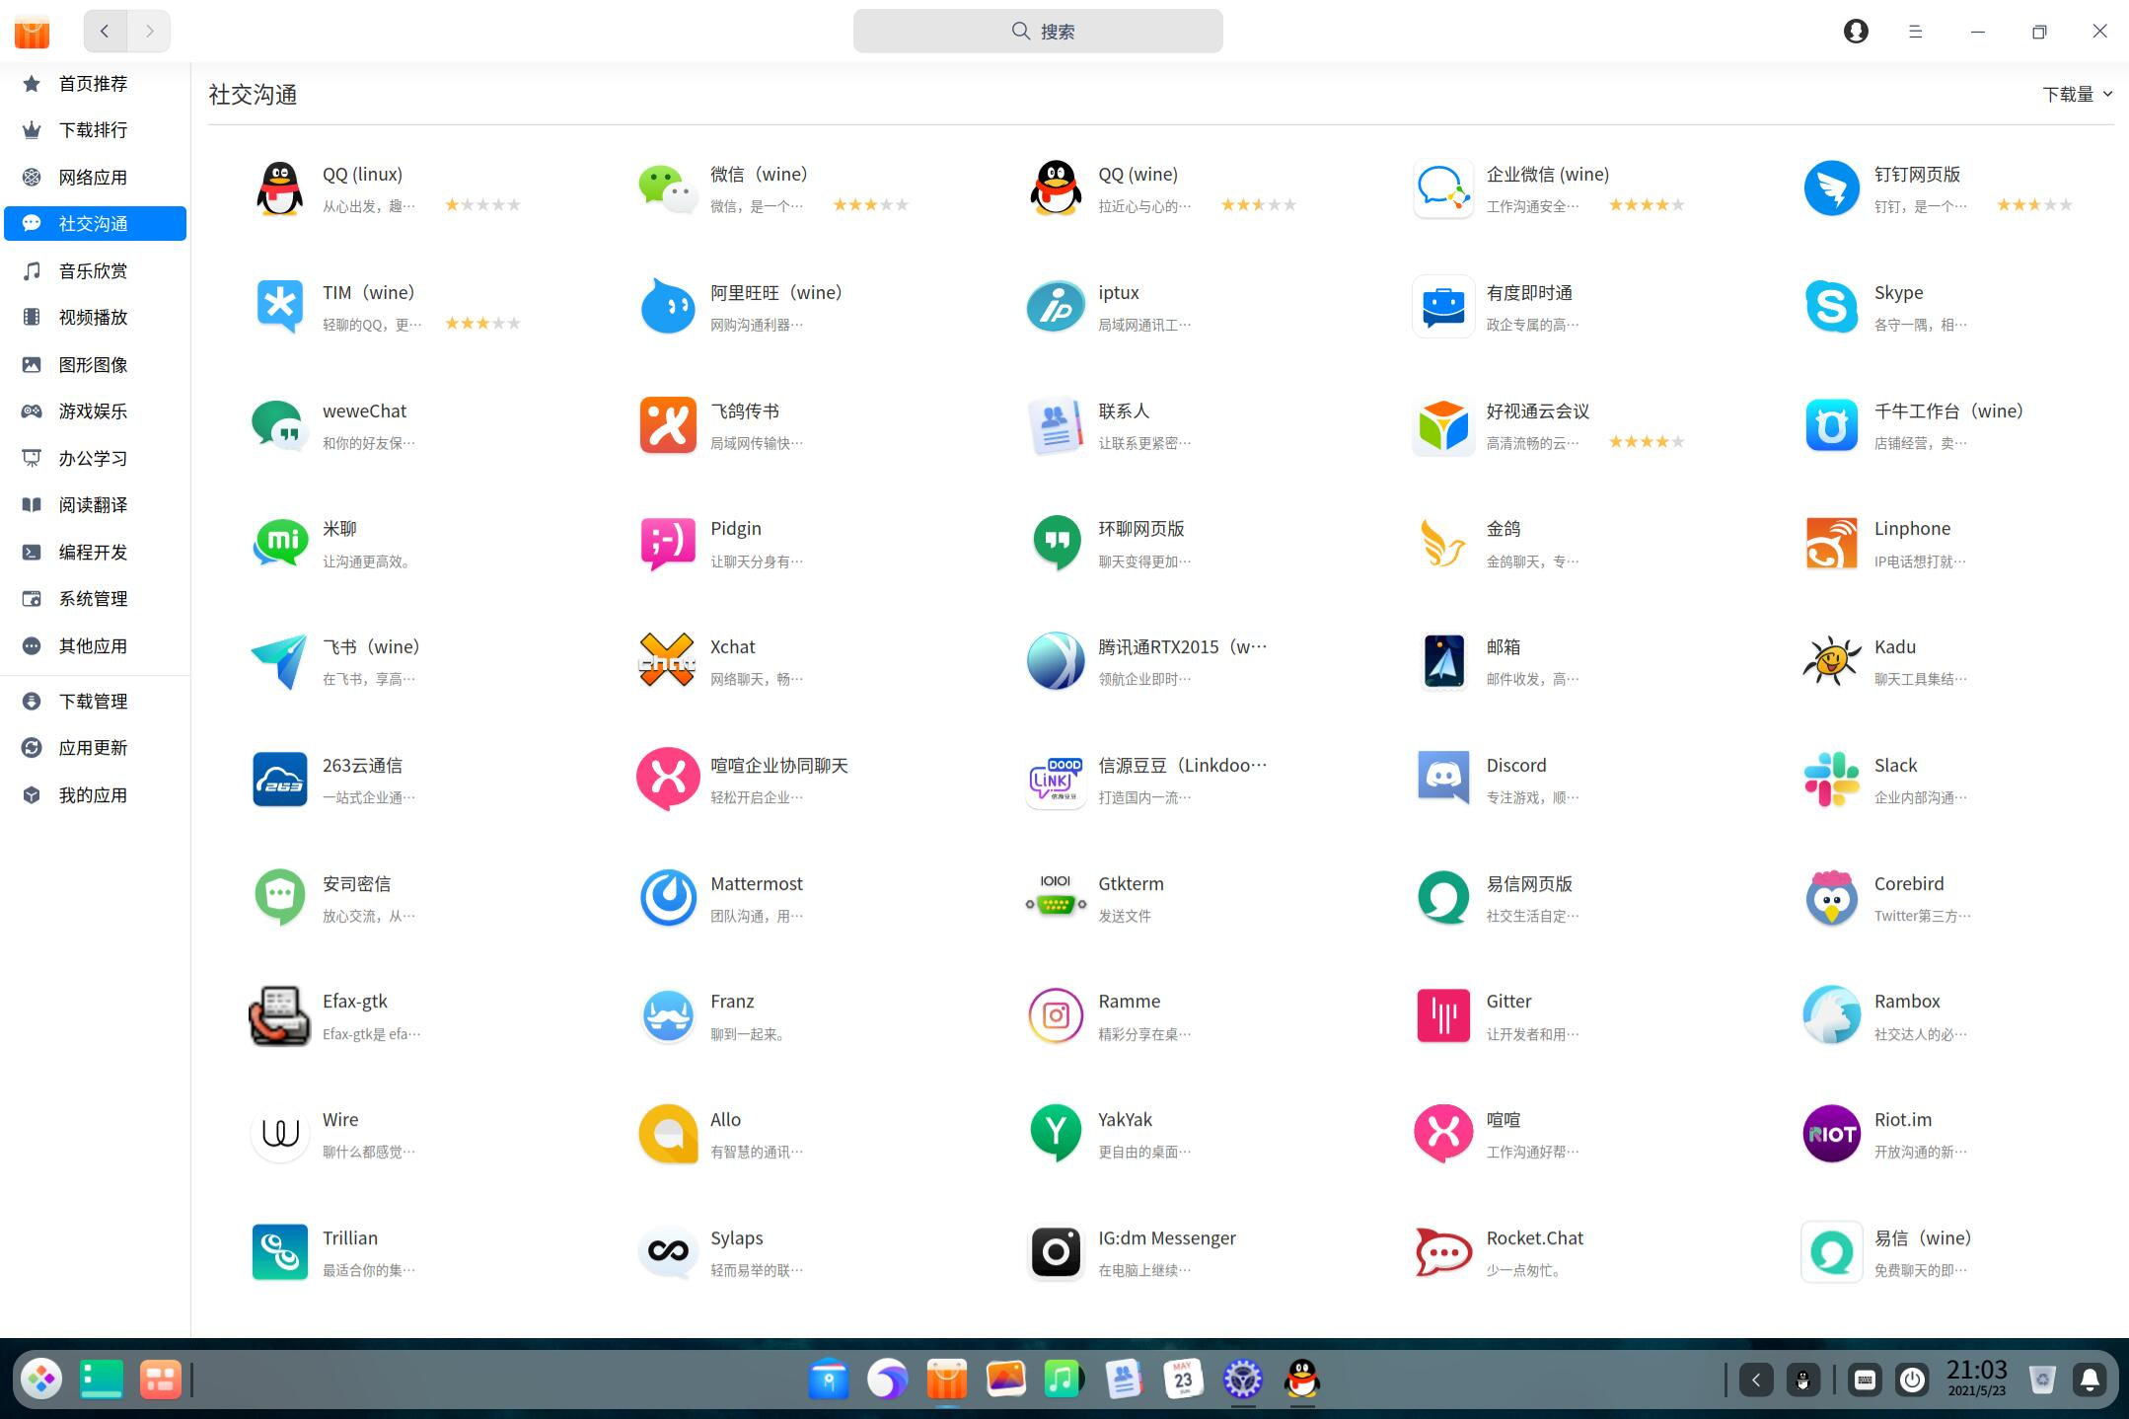Image resolution: width=2129 pixels, height=1419 pixels.
Task: Open the Riot.im app icon
Action: point(1831,1133)
